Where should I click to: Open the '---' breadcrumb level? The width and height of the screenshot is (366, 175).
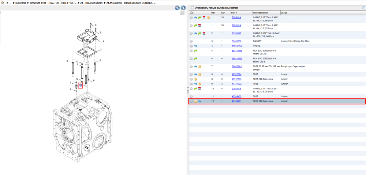10,3
